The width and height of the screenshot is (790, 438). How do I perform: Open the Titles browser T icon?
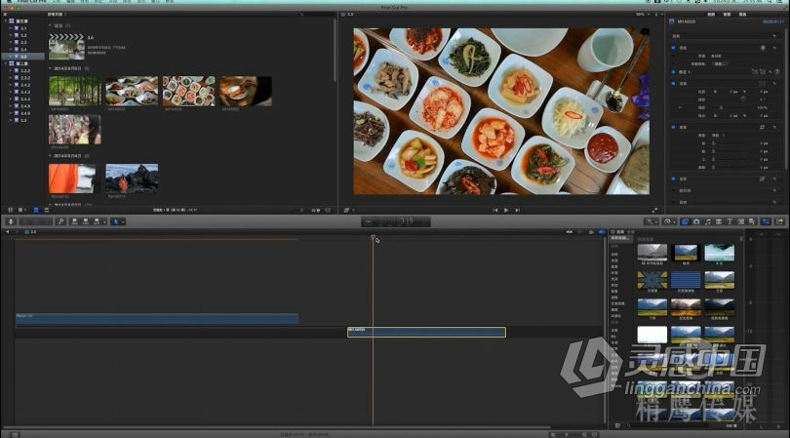[x=730, y=221]
